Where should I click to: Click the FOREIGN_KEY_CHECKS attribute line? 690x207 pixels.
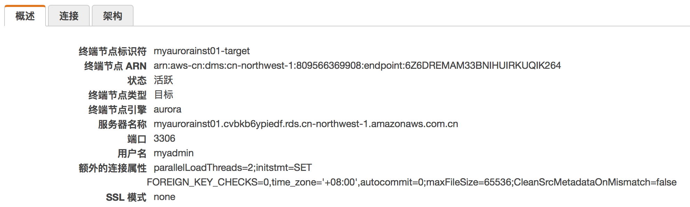pos(412,182)
